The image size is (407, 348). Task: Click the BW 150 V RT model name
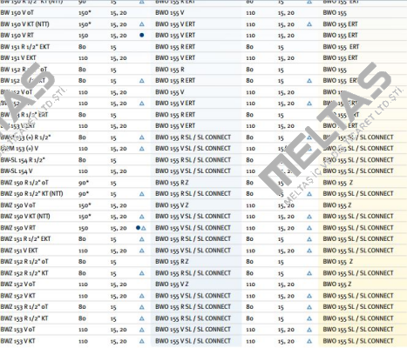click(17, 36)
